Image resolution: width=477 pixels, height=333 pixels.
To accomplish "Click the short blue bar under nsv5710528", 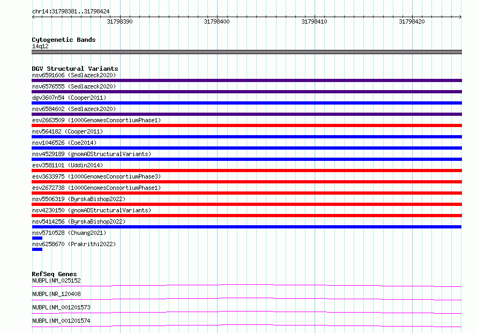I will [37, 238].
